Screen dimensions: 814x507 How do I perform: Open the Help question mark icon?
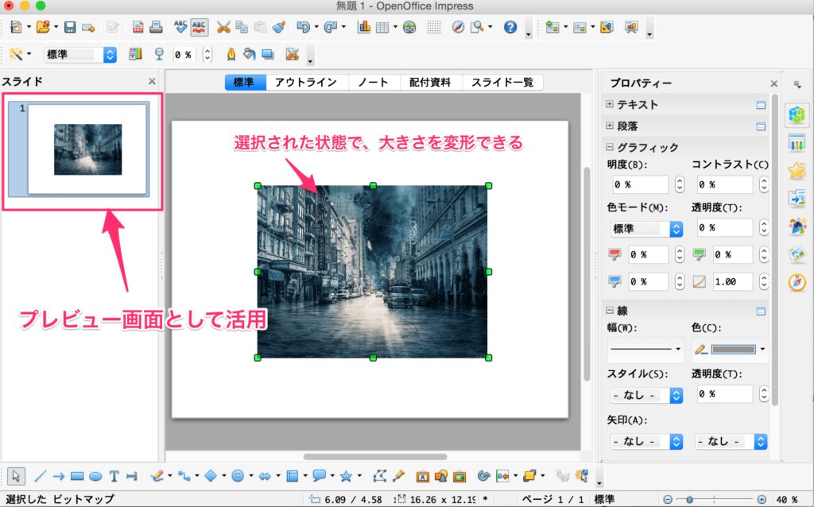510,27
